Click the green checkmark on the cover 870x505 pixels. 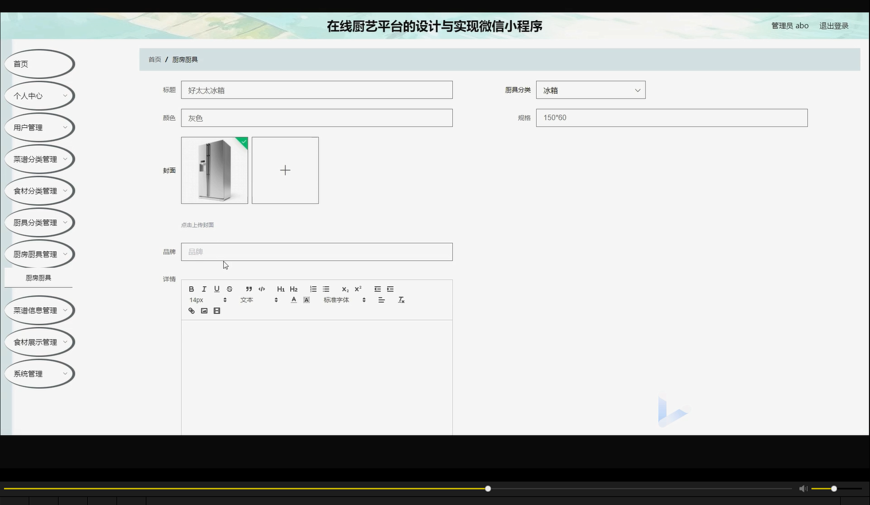243,141
